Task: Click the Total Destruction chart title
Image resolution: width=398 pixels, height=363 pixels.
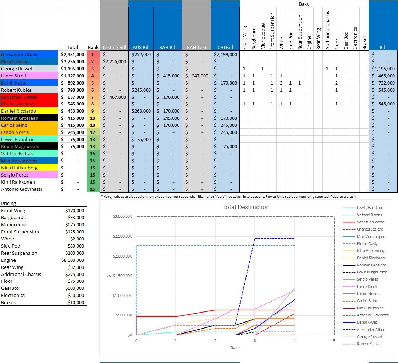Action: tap(246, 207)
